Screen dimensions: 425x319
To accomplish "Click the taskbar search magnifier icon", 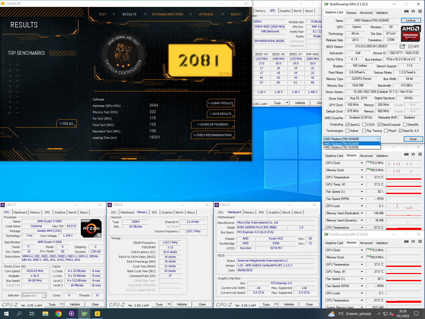I will pyautogui.click(x=19, y=314).
